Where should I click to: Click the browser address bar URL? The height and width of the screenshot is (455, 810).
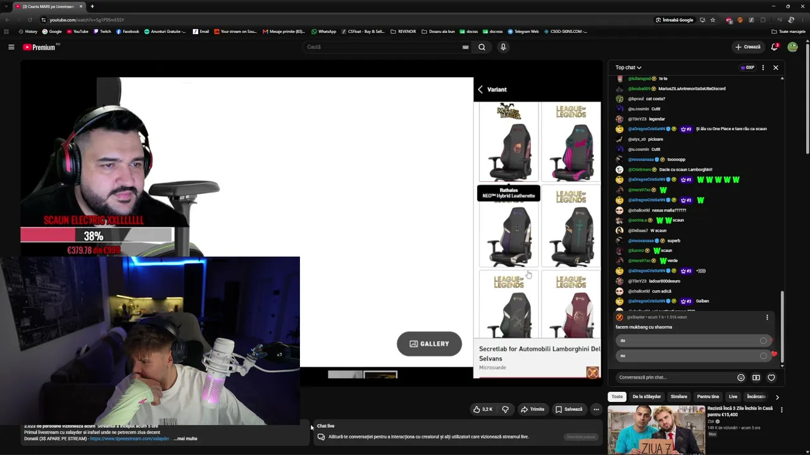(x=87, y=20)
